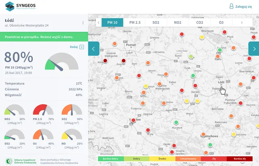Click the red marker near Brzeg

click(148, 130)
